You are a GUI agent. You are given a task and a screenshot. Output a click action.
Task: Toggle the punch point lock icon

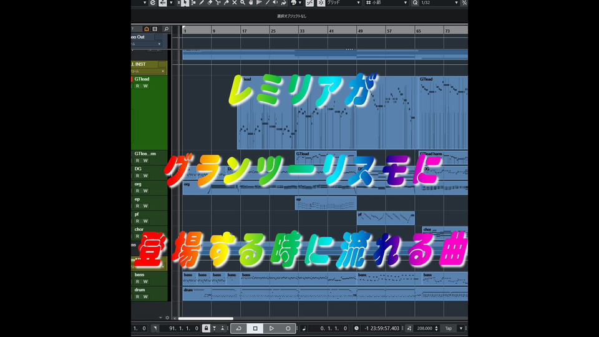(207, 328)
